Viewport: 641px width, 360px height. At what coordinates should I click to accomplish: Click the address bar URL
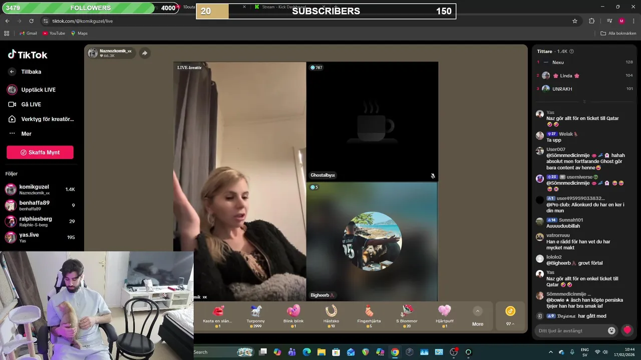(x=83, y=21)
